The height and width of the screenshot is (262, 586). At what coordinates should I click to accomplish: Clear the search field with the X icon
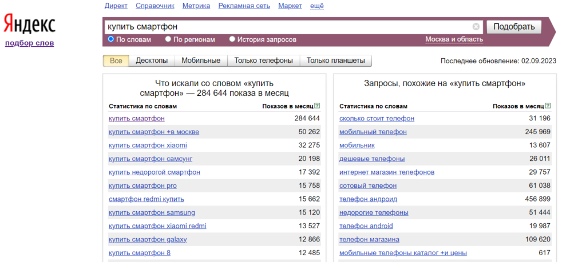pyautogui.click(x=476, y=26)
